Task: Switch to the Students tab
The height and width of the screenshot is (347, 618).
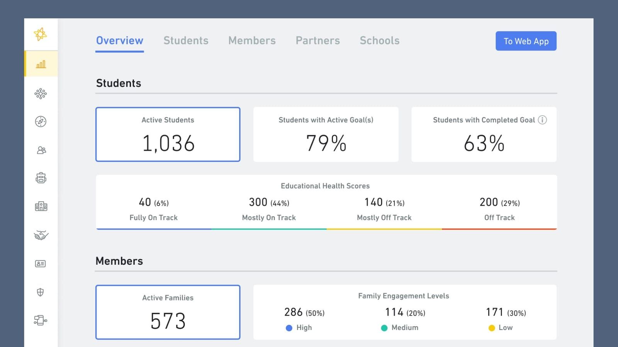Action: tap(186, 40)
